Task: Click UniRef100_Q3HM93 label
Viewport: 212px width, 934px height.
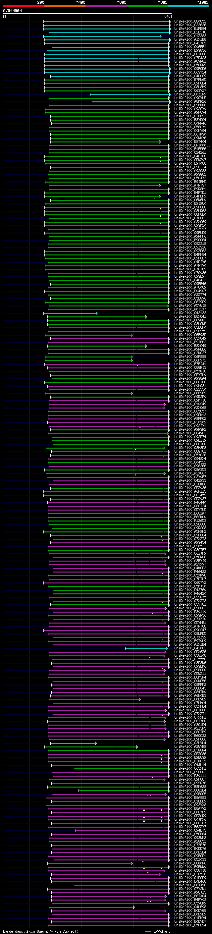Action: (x=190, y=116)
